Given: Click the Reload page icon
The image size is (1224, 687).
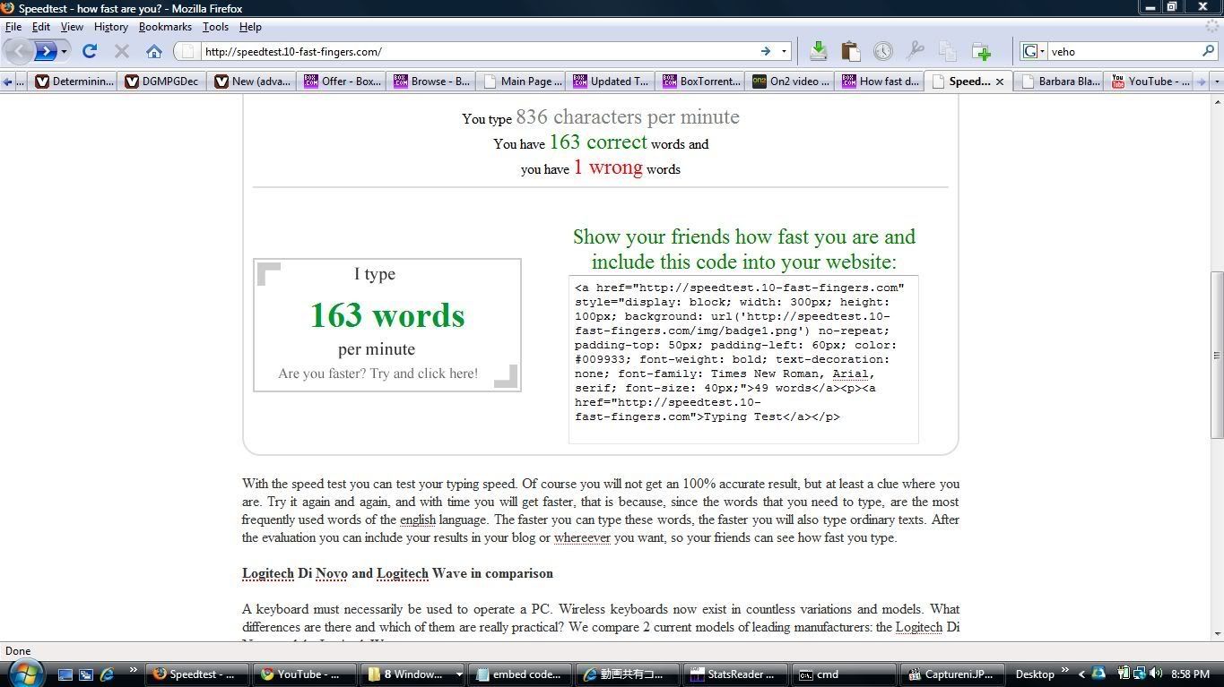Looking at the screenshot, I should point(90,51).
